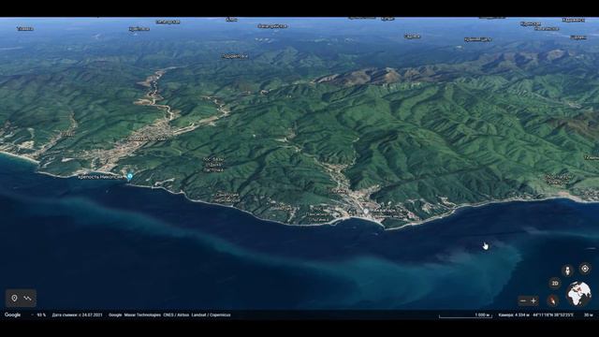Fly to my current location
Viewport: 599px width, 337px height.
[x=585, y=269]
